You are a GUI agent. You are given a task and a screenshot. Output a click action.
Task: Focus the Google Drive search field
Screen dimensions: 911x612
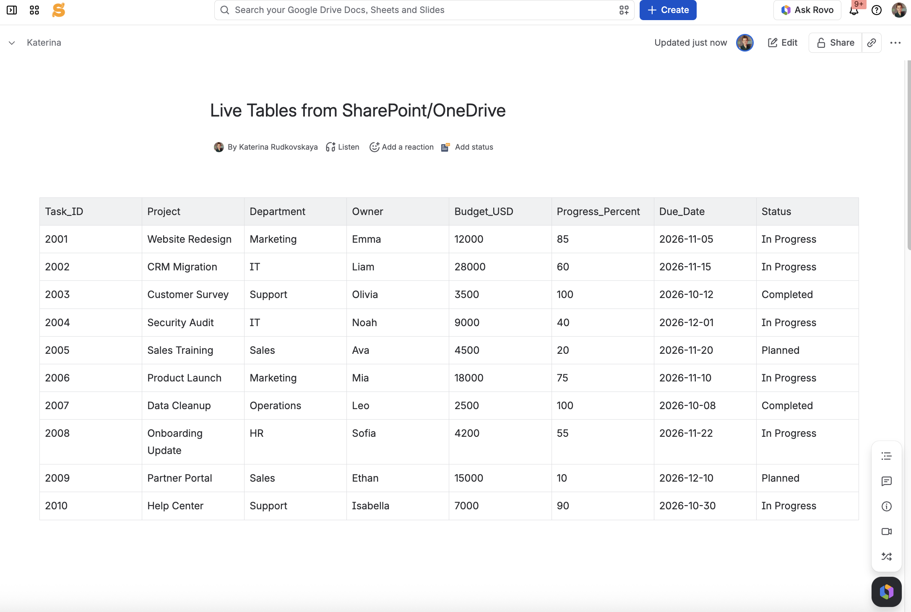point(424,10)
